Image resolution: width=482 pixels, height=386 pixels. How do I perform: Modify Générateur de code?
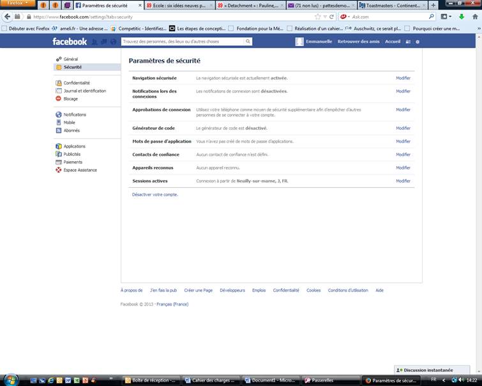(x=403, y=128)
